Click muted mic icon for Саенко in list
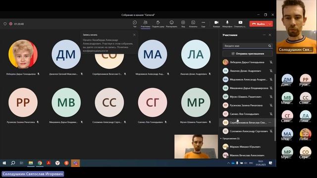This screenshot has height=178, width=317. click(x=271, y=114)
